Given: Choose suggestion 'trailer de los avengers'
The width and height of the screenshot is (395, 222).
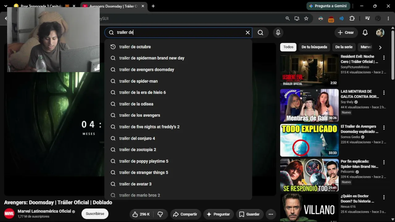Looking at the screenshot, I should (x=178, y=115).
